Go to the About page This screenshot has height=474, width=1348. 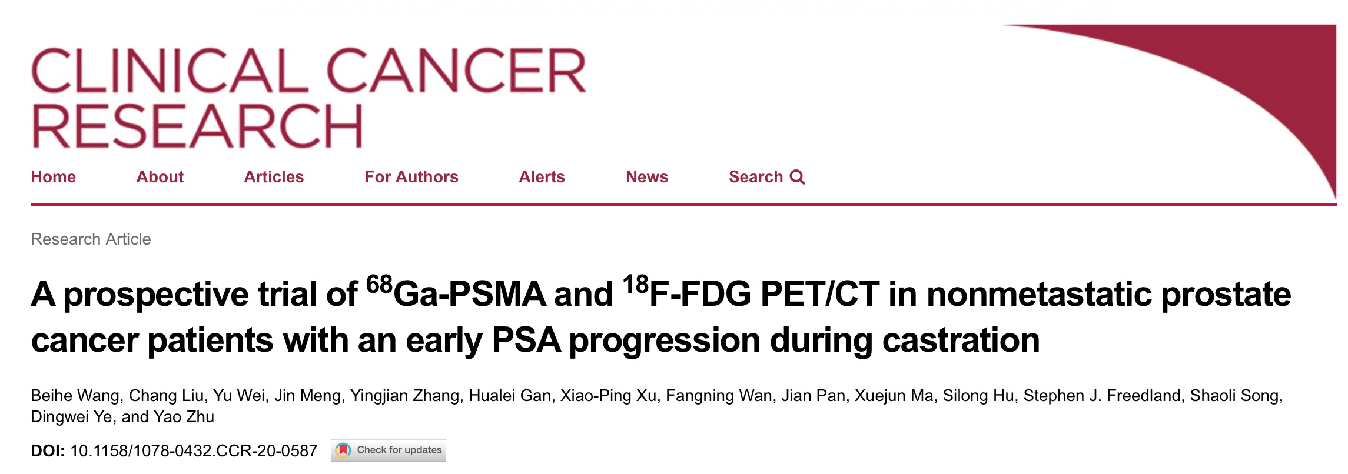(x=160, y=177)
